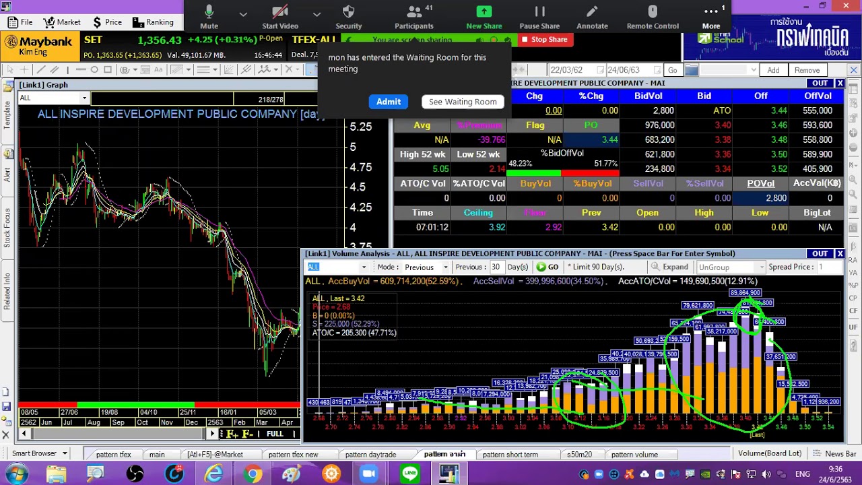Select the trend line drawing tool

coord(41,69)
